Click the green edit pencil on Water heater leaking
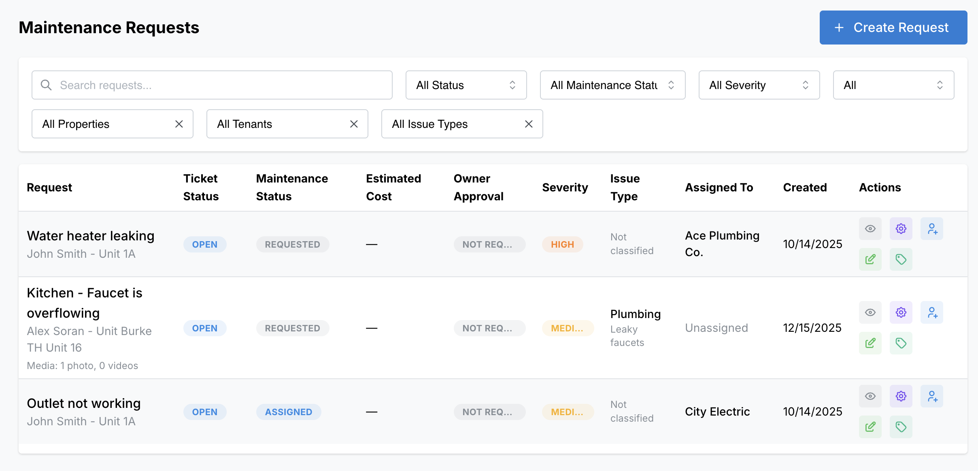The width and height of the screenshot is (978, 471). click(x=870, y=259)
